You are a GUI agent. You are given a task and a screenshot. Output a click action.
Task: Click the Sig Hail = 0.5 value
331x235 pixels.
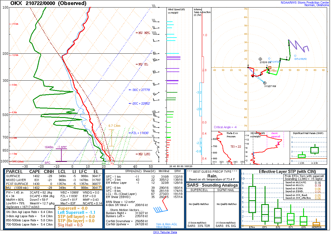click(x=70, y=225)
